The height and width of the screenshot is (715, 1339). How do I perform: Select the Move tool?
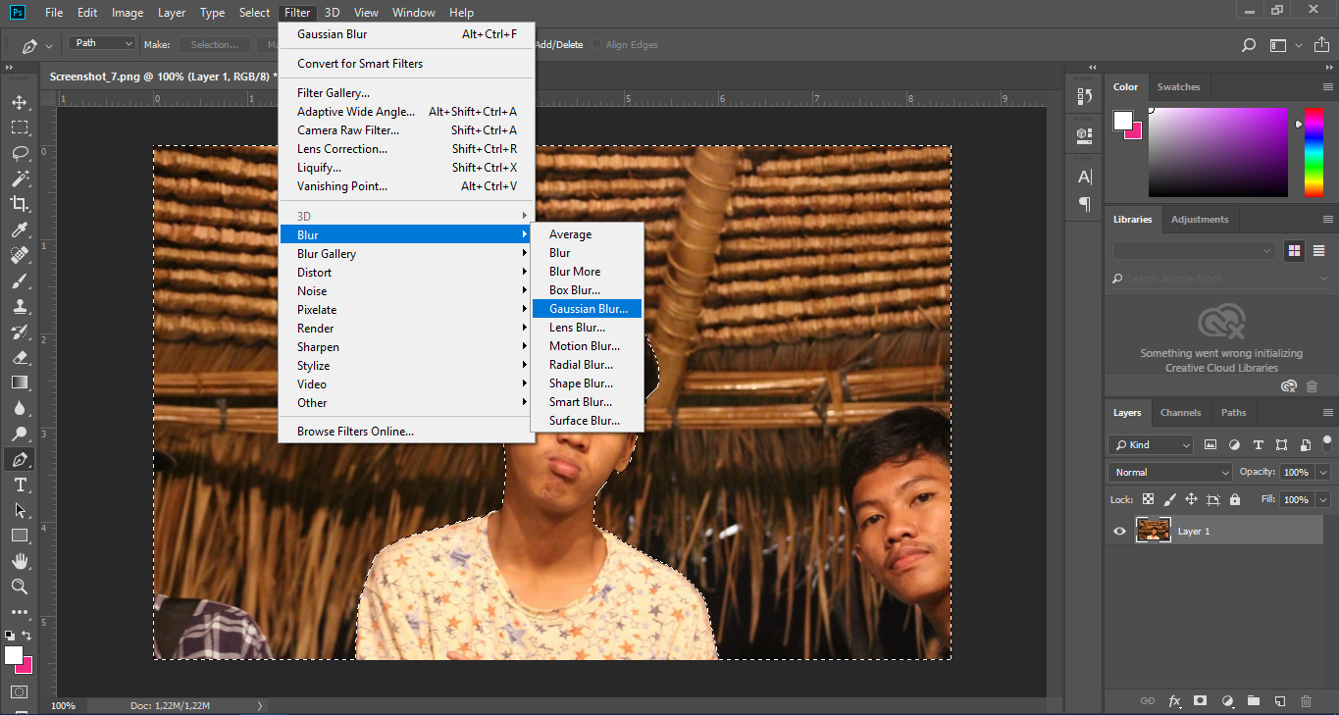tap(19, 102)
